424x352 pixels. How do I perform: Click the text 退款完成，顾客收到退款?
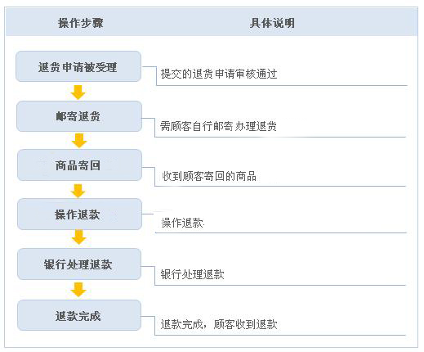tap(219, 324)
